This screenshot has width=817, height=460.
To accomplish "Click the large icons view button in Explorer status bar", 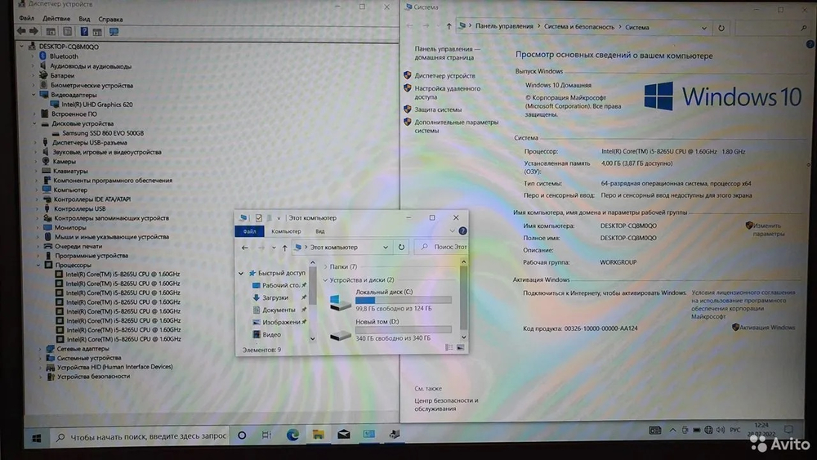I will point(461,347).
